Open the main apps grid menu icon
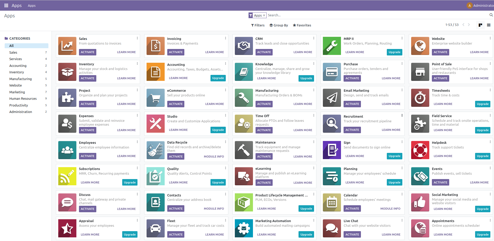Image resolution: width=494 pixels, height=241 pixels. click(6, 5)
